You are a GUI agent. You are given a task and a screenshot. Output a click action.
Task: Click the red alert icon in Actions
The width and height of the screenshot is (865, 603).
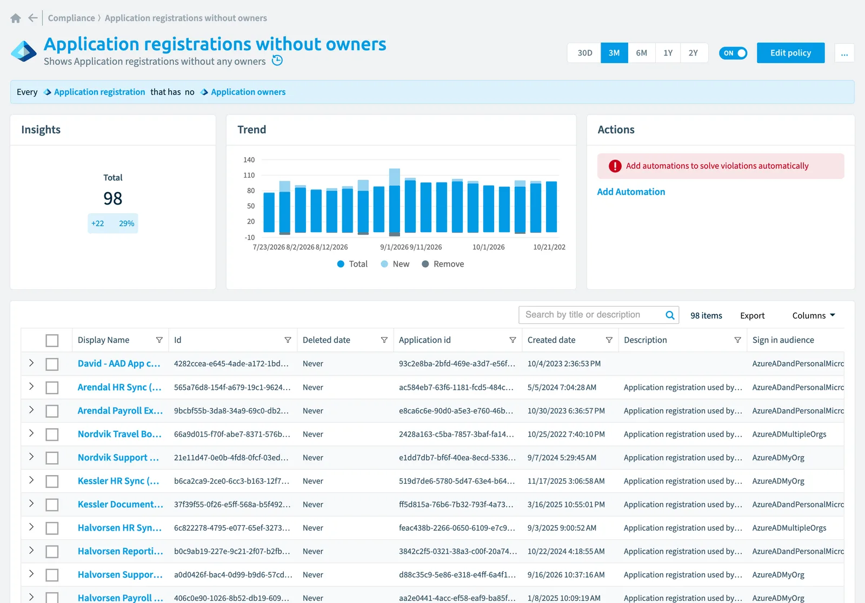tap(615, 166)
